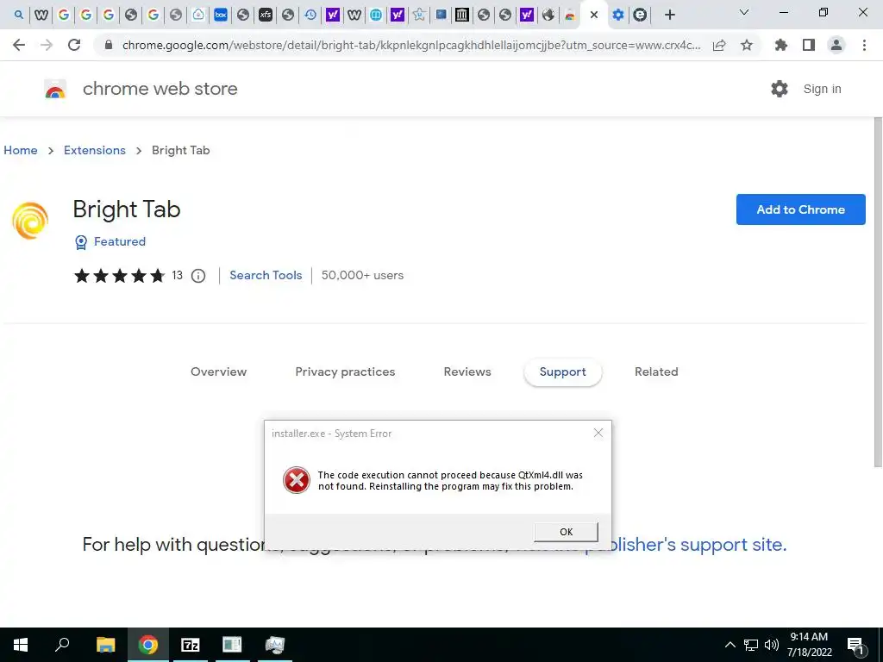Open the Reviews section
The height and width of the screenshot is (662, 883).
(x=467, y=372)
